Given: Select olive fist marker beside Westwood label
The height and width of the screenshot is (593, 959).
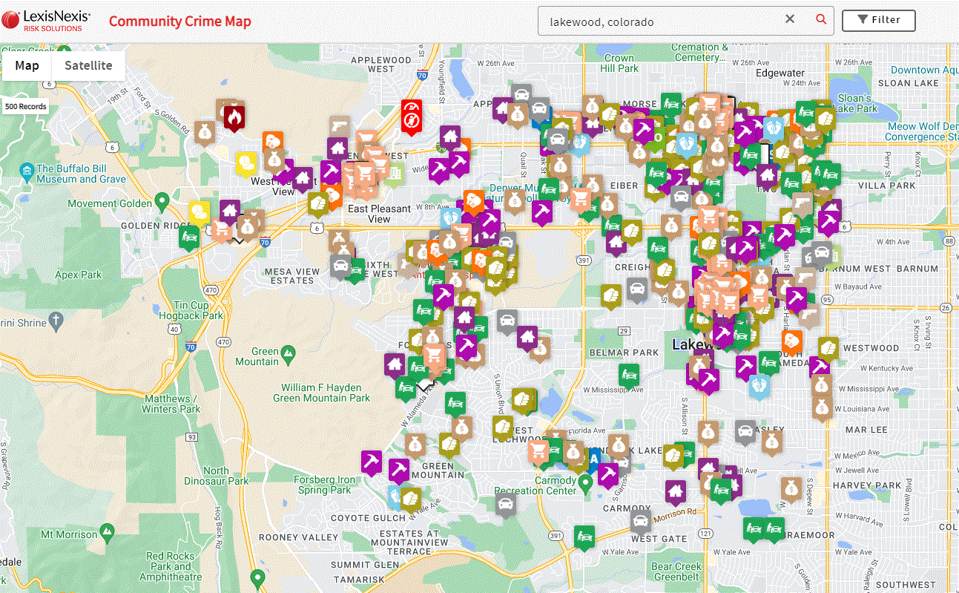Looking at the screenshot, I should [828, 347].
